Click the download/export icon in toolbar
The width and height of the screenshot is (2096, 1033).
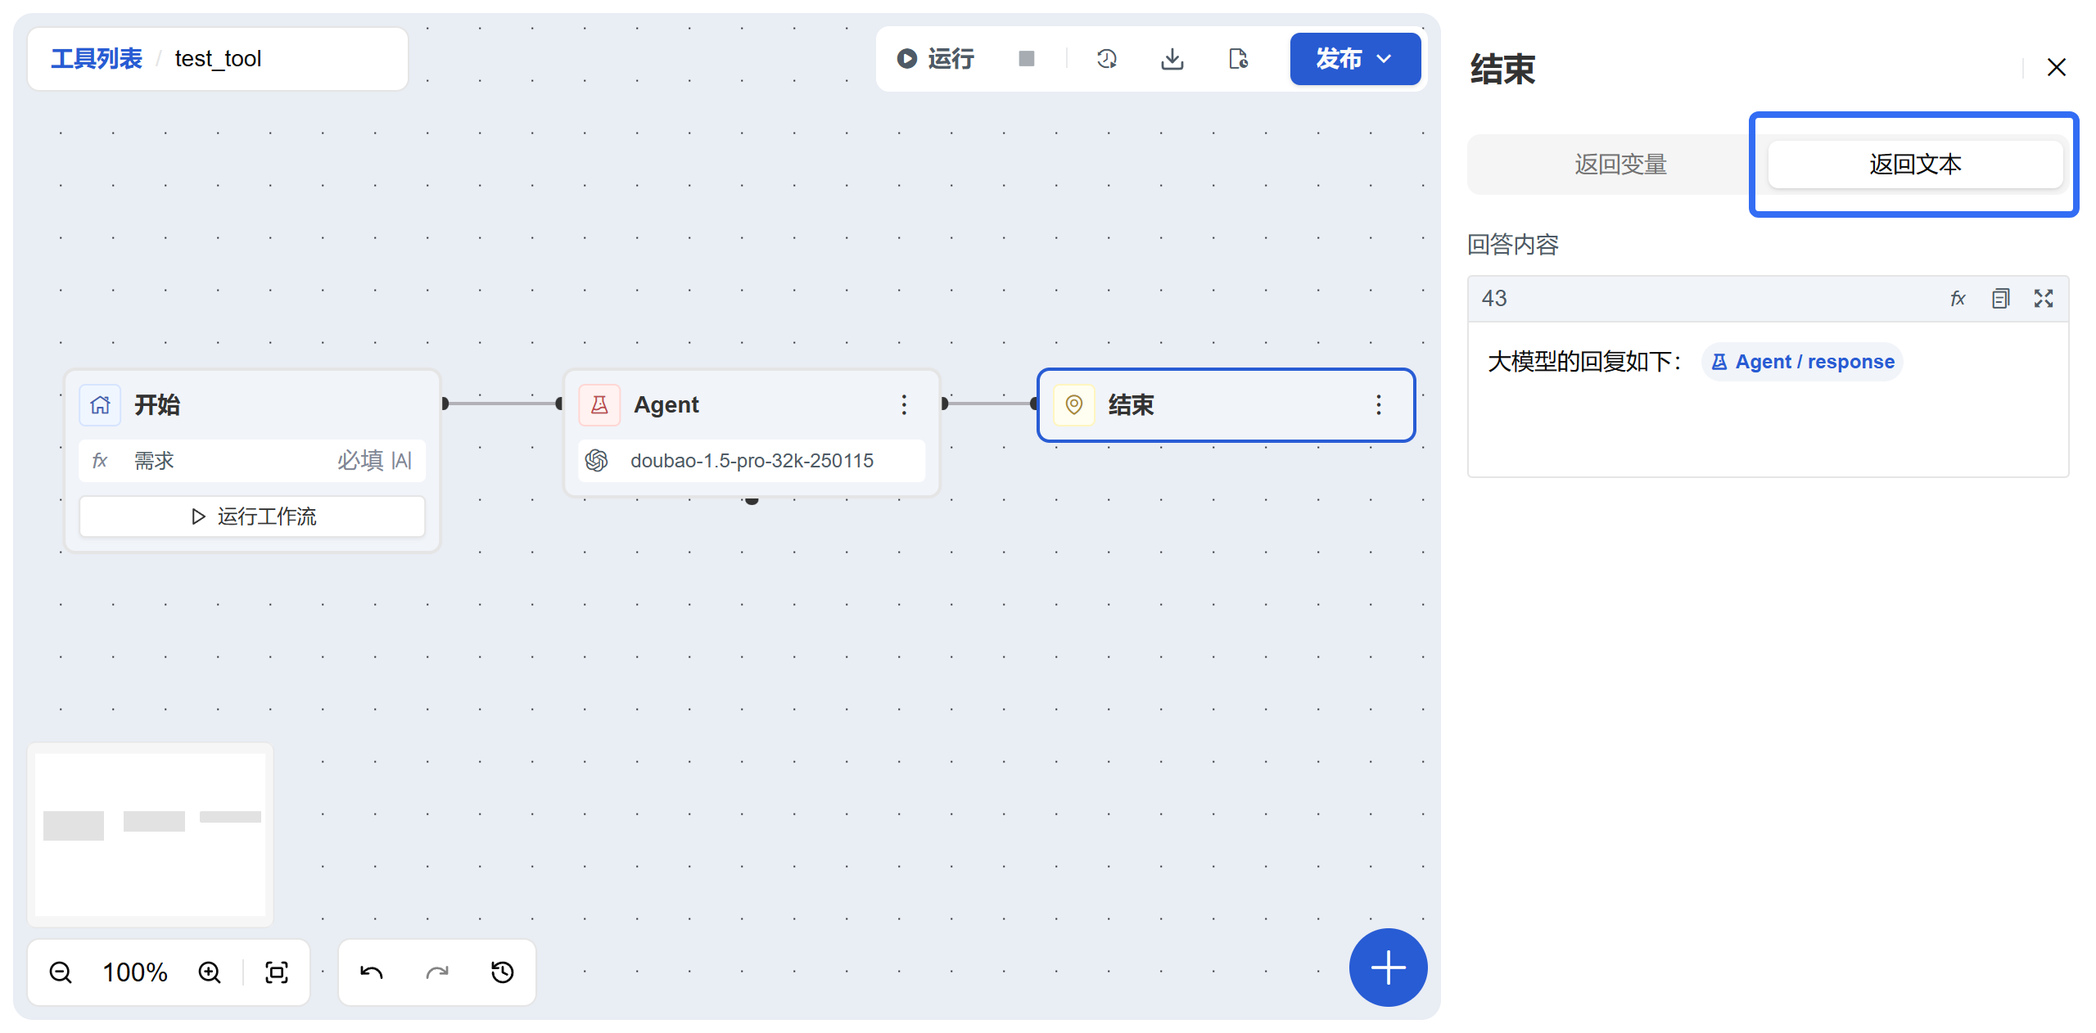(x=1172, y=59)
